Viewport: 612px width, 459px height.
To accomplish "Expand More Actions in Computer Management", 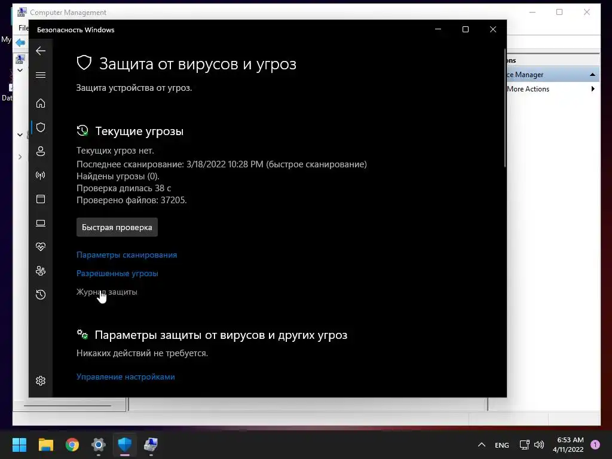I will (x=552, y=89).
